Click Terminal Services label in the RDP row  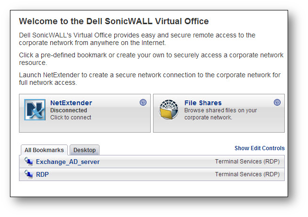pos(247,174)
